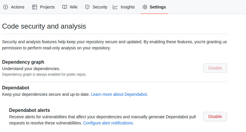This screenshot has width=246, height=132.
Task: View the Insights tab label
Action: (x=127, y=7)
